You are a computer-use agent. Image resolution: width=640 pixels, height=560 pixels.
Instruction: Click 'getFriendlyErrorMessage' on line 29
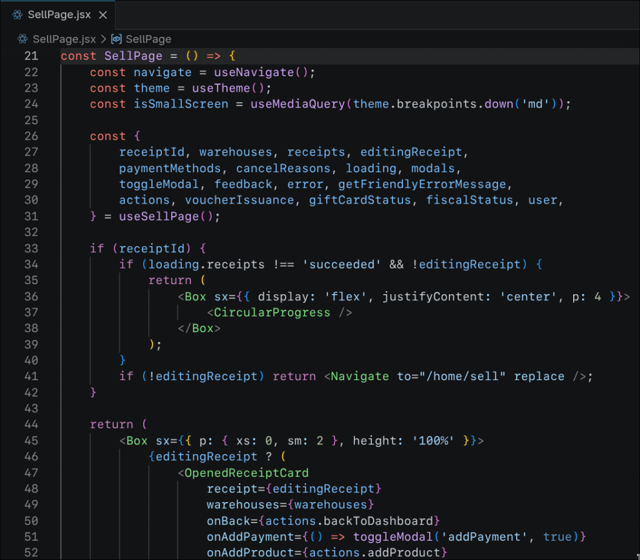(x=422, y=184)
